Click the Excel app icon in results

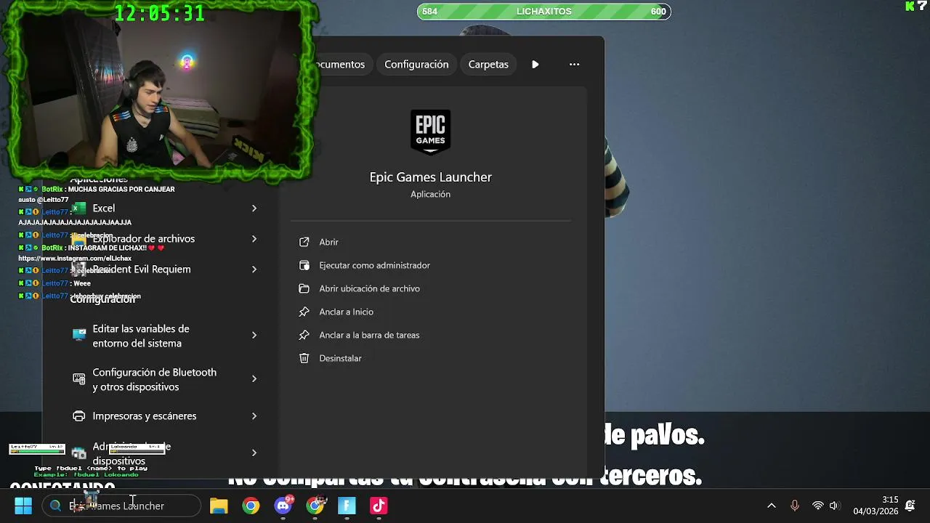click(x=79, y=208)
